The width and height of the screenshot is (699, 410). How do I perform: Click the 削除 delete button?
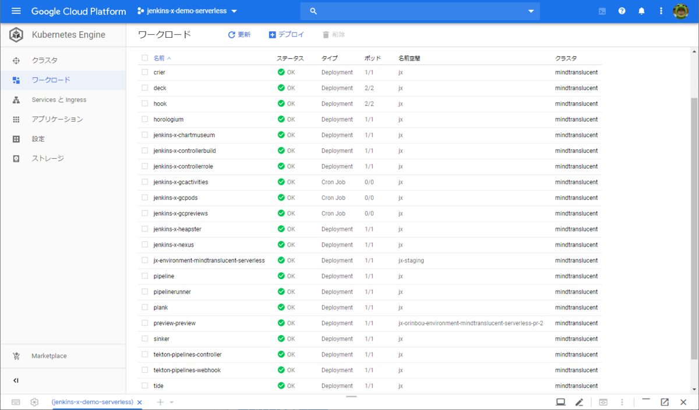[x=334, y=35]
